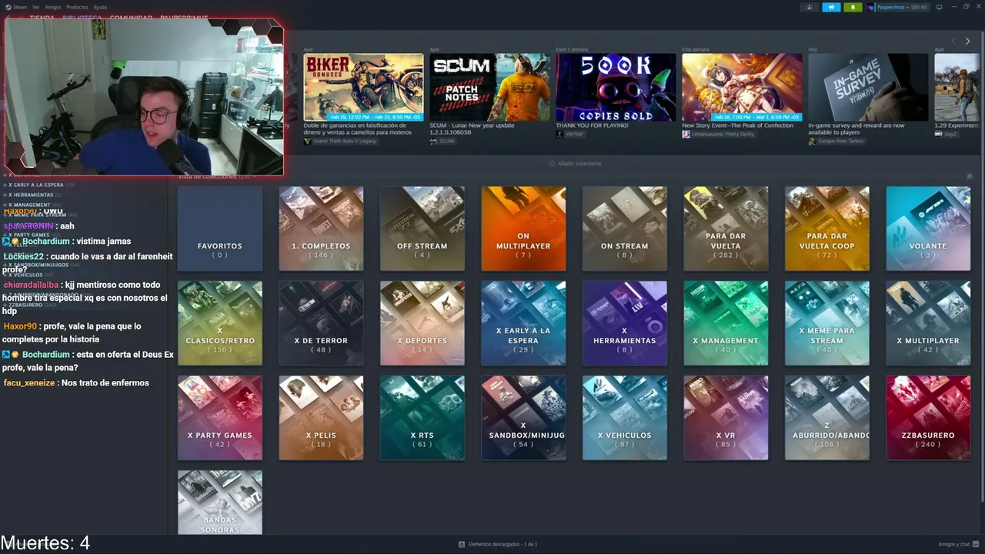Open the 500K Copies Sold news thumbnail
This screenshot has height=554, width=985.
click(x=616, y=87)
